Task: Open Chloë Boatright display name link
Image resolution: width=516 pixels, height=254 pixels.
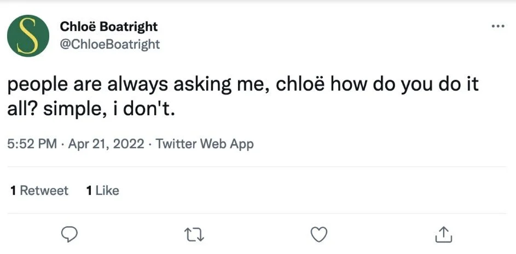Action: [108, 27]
